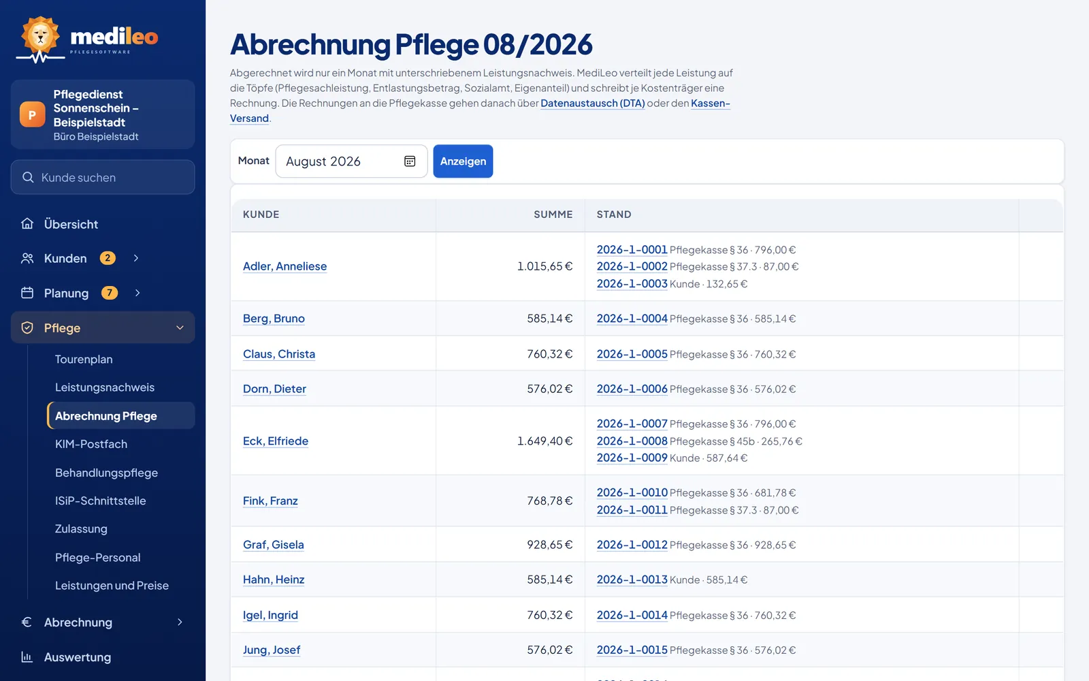Click the Kunden people icon
This screenshot has height=681, width=1089.
tap(27, 258)
